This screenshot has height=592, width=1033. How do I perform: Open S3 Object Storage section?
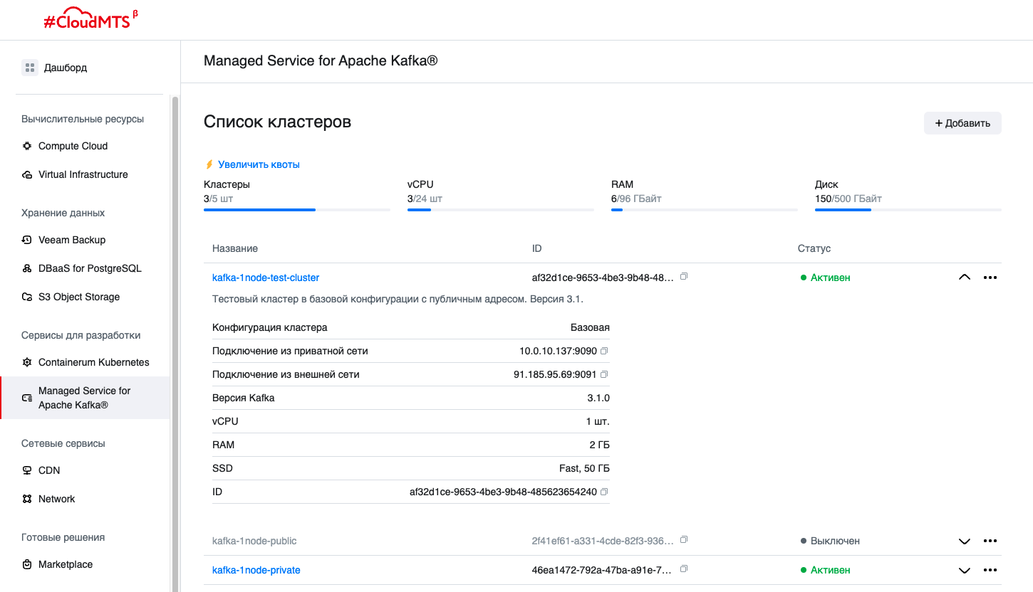tap(78, 297)
